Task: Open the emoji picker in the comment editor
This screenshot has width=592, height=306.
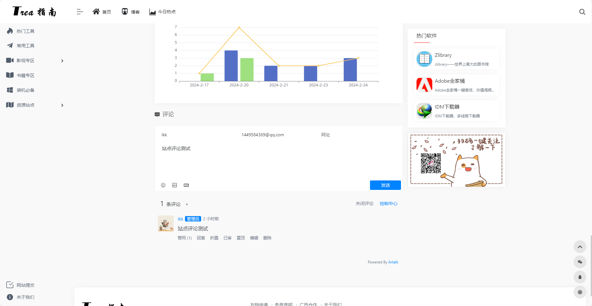Action: (163, 185)
